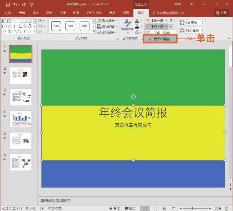Select the oval shape
The height and width of the screenshot is (211, 233).
[30, 21]
